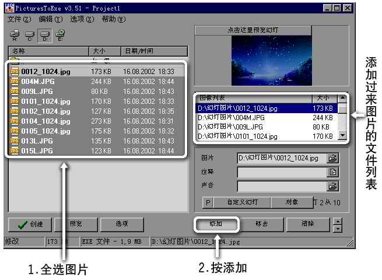Select file name 015L.JPG in file list
Screen dimensions: 382x280
[37, 151]
